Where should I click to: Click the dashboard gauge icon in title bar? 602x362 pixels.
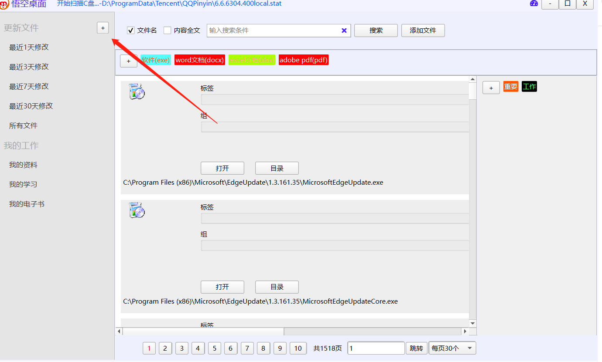pos(534,3)
